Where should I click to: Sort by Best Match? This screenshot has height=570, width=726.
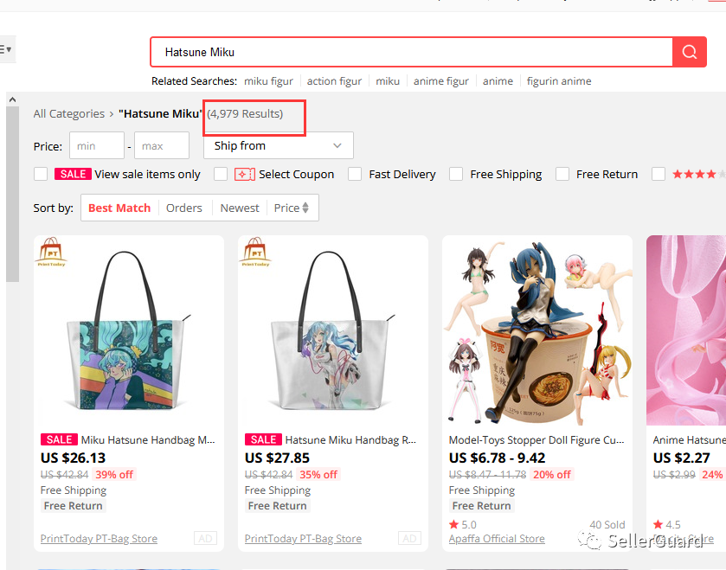[119, 208]
